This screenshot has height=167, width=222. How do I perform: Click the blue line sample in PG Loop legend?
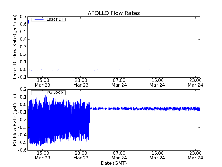click(39, 93)
